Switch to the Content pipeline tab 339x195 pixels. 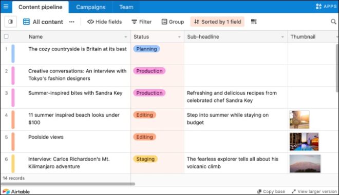pyautogui.click(x=41, y=7)
